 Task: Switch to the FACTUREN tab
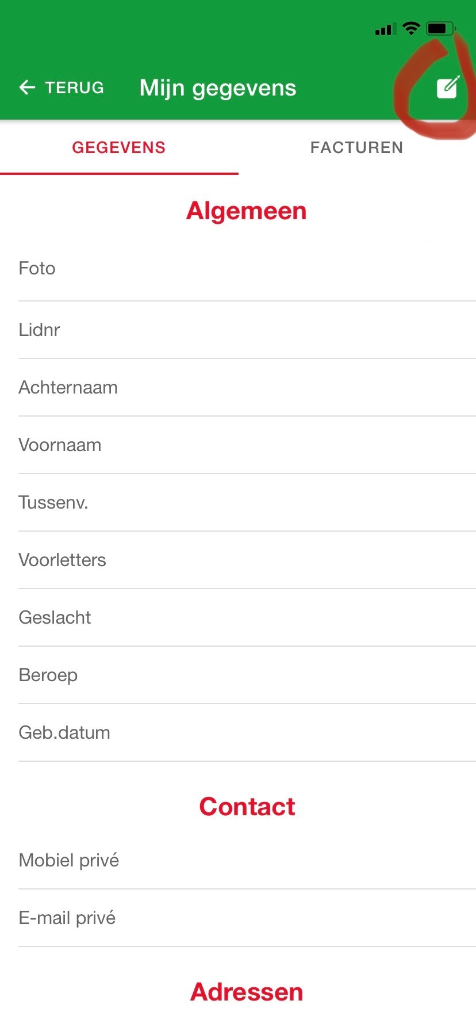pos(356,148)
